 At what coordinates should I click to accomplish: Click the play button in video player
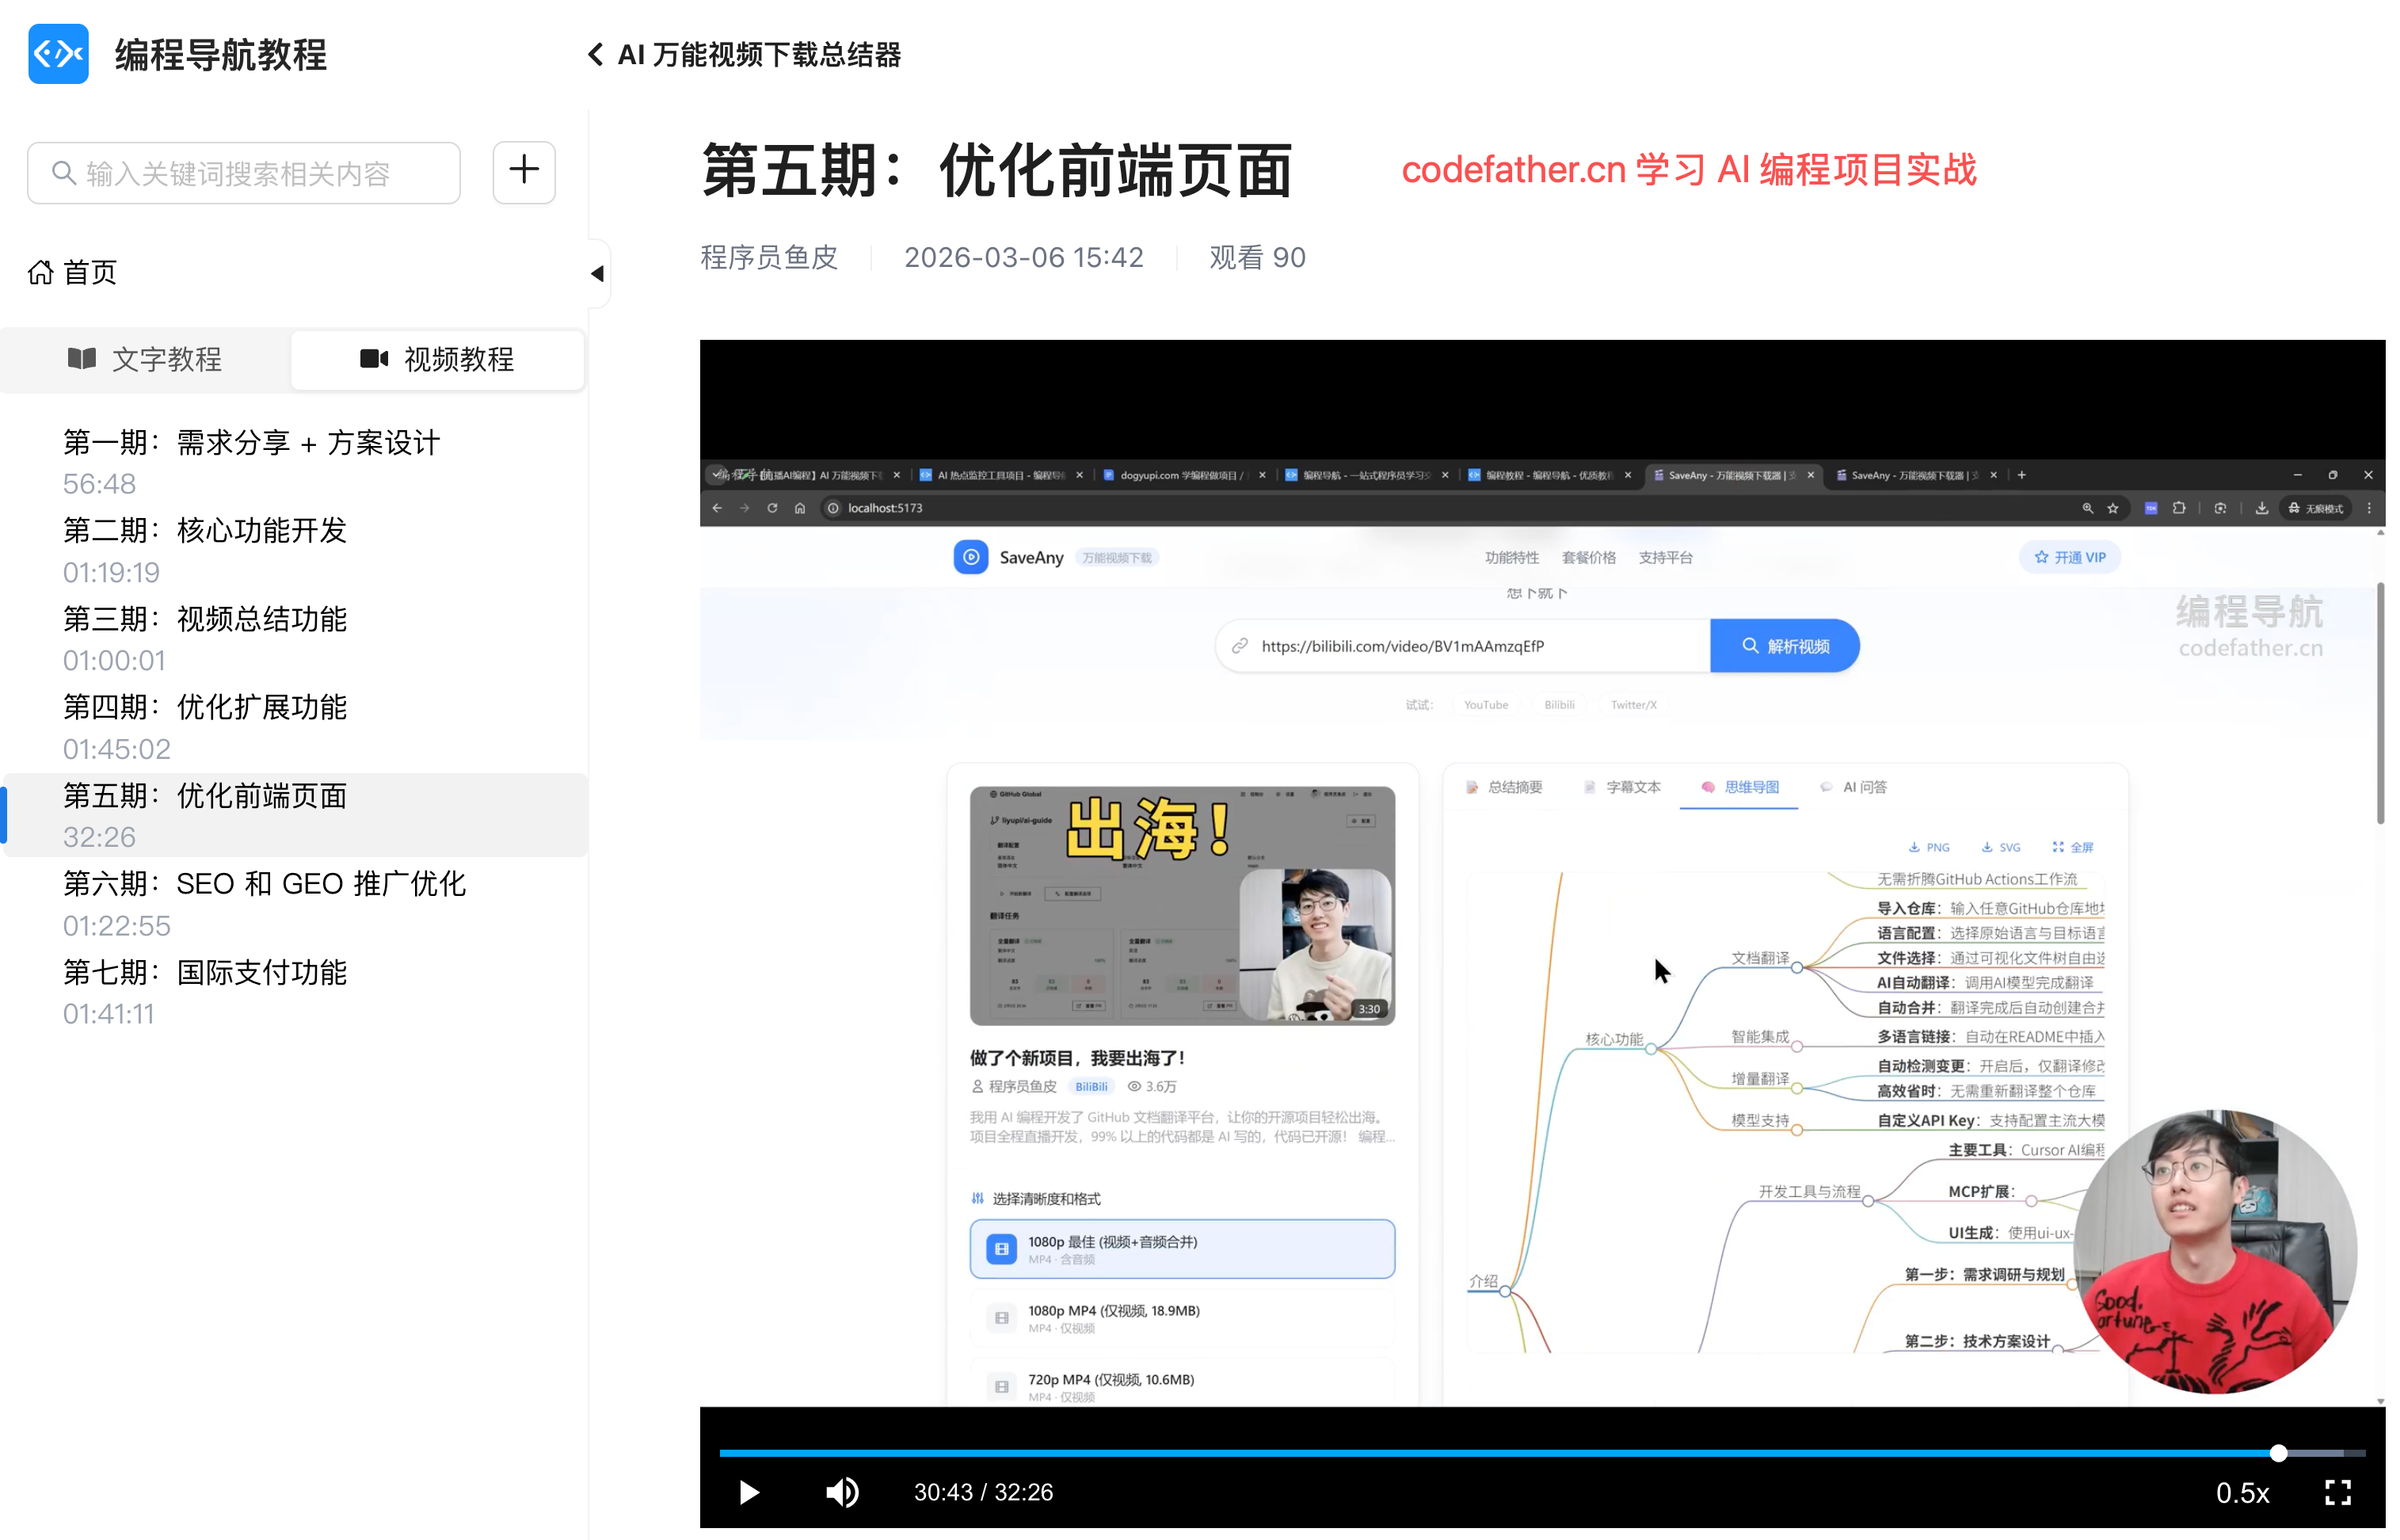click(749, 1492)
